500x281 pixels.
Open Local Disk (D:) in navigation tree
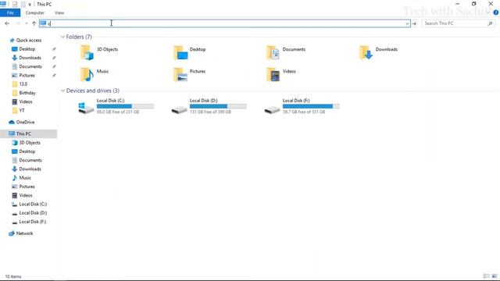33,213
